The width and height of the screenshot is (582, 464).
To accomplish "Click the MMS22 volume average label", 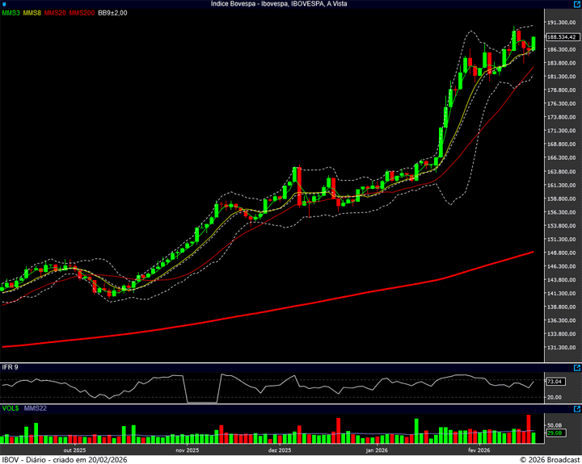I will [x=36, y=409].
